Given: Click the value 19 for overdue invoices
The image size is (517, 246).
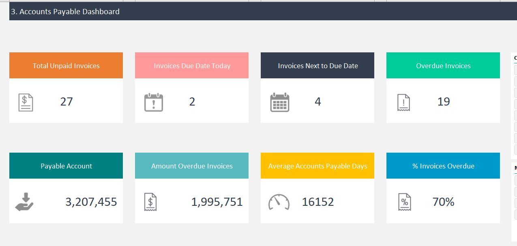Looking at the screenshot, I should pyautogui.click(x=444, y=101).
